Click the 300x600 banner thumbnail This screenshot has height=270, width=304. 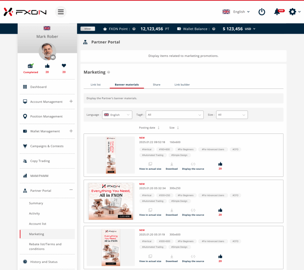111,247
